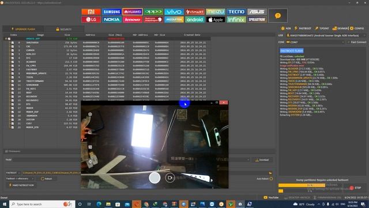Select the Meizu brand logo
This screenshot has width=369, height=208.
(x=215, y=12)
